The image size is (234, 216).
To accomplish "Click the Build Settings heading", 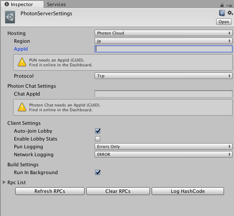I will pyautogui.click(x=23, y=165).
